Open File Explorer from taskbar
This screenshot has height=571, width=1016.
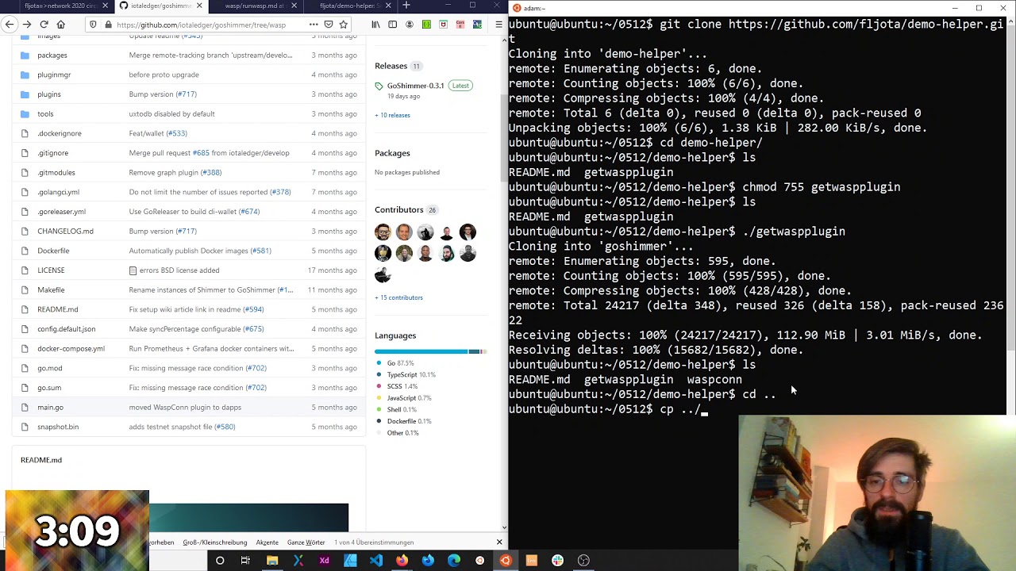(x=272, y=561)
